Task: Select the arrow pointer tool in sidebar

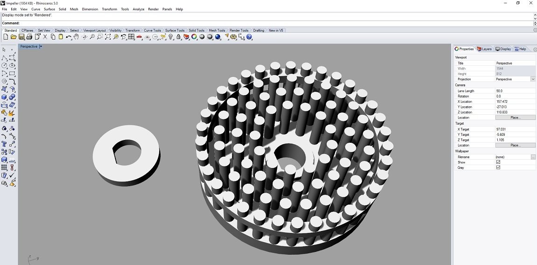Action: point(4,49)
